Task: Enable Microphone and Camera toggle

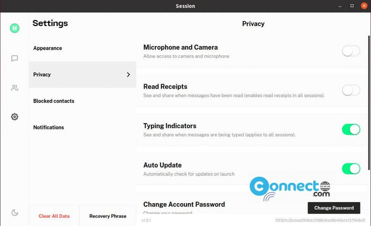Action: click(351, 51)
